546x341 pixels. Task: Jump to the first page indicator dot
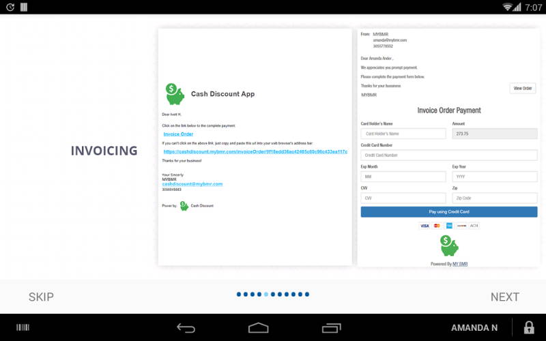click(238, 295)
